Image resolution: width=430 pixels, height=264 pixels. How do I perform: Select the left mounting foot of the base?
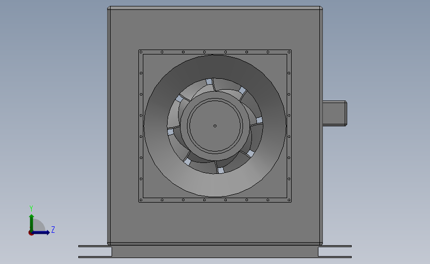point(95,252)
